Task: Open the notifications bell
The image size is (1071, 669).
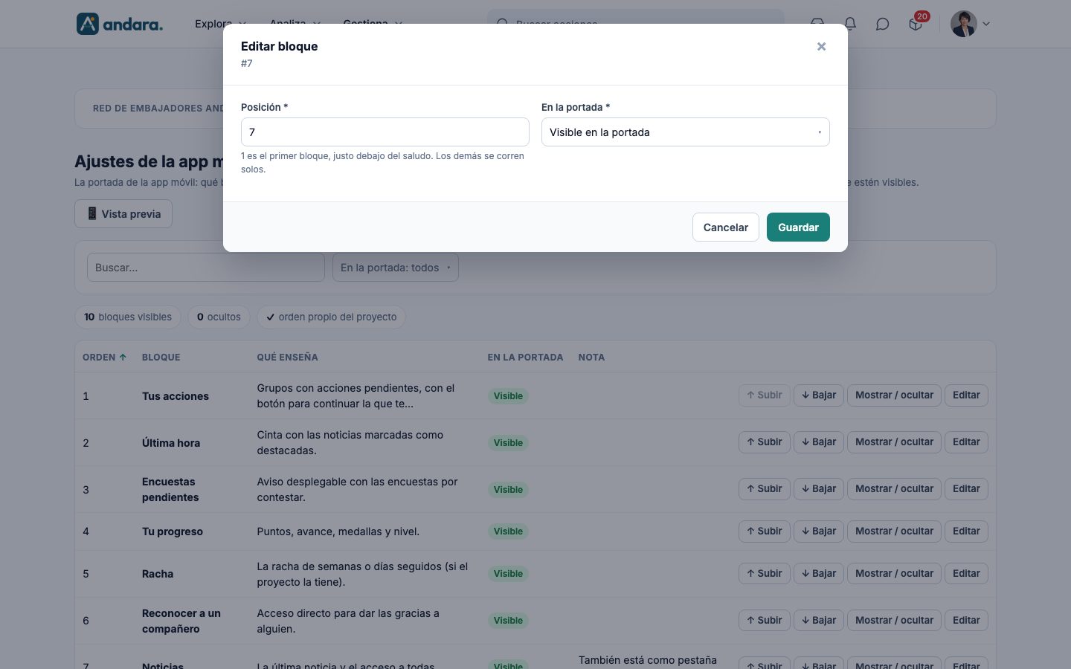Action: click(850, 24)
